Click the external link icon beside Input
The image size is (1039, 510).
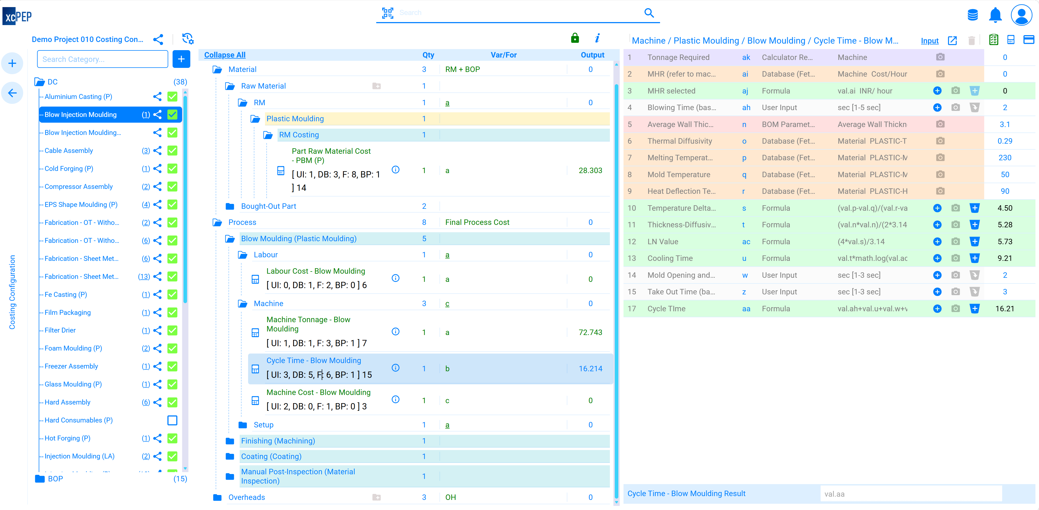[x=953, y=40]
